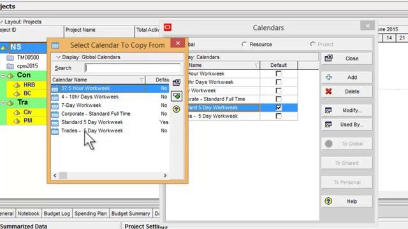The height and width of the screenshot is (229, 408).
Task: Click the To Global button
Action: [347, 144]
